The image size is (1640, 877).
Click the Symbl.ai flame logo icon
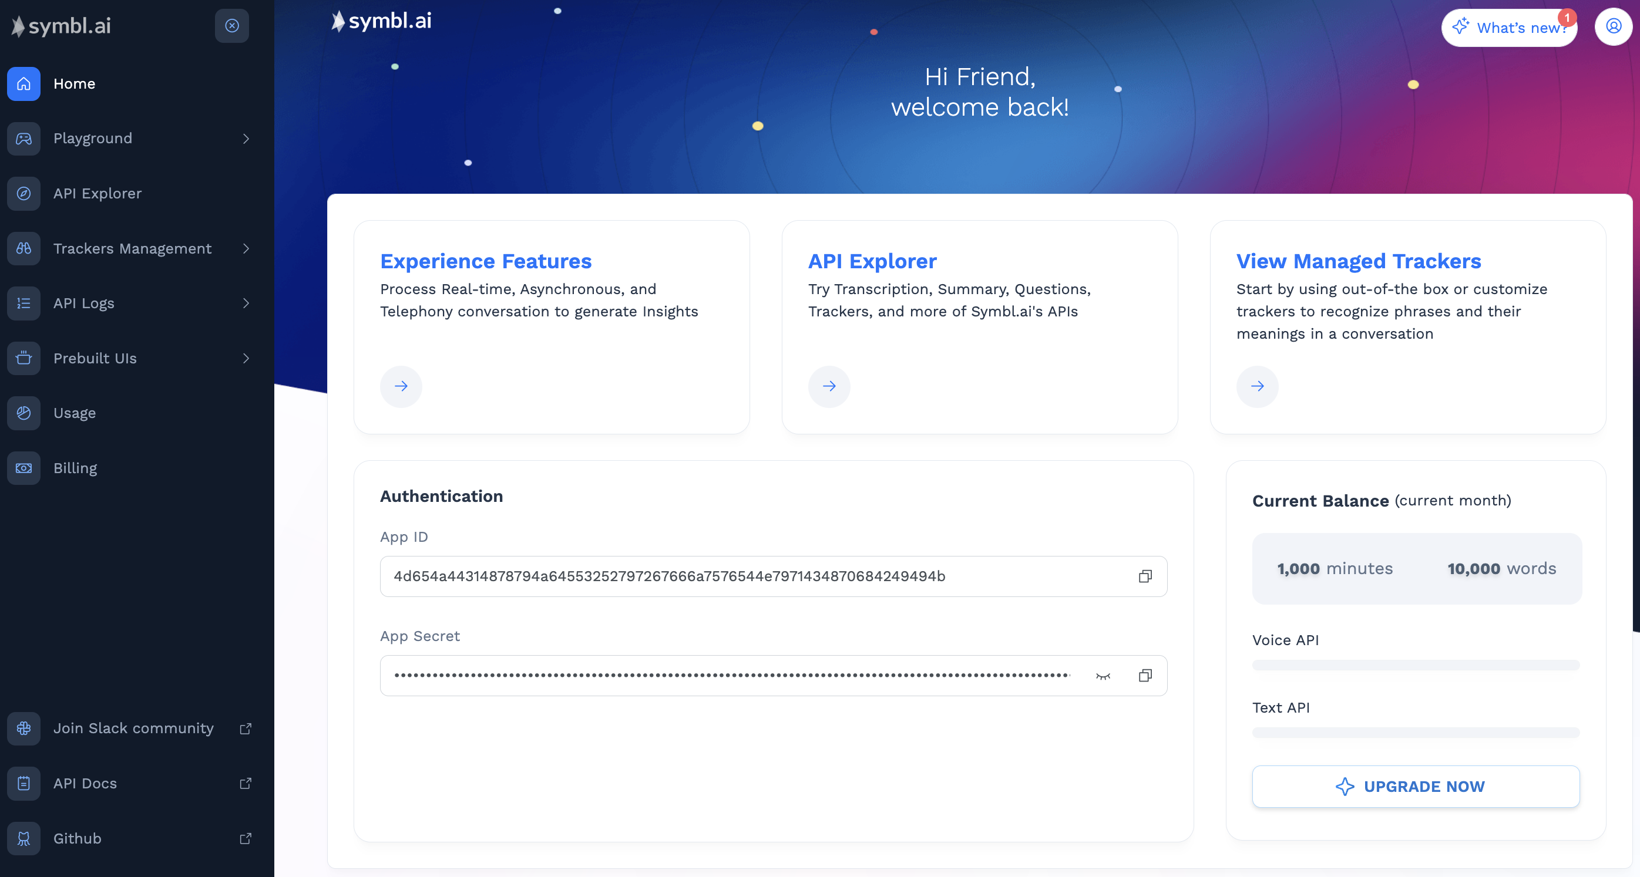click(x=18, y=26)
